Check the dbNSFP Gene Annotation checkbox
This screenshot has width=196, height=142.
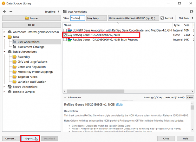point(65,30)
